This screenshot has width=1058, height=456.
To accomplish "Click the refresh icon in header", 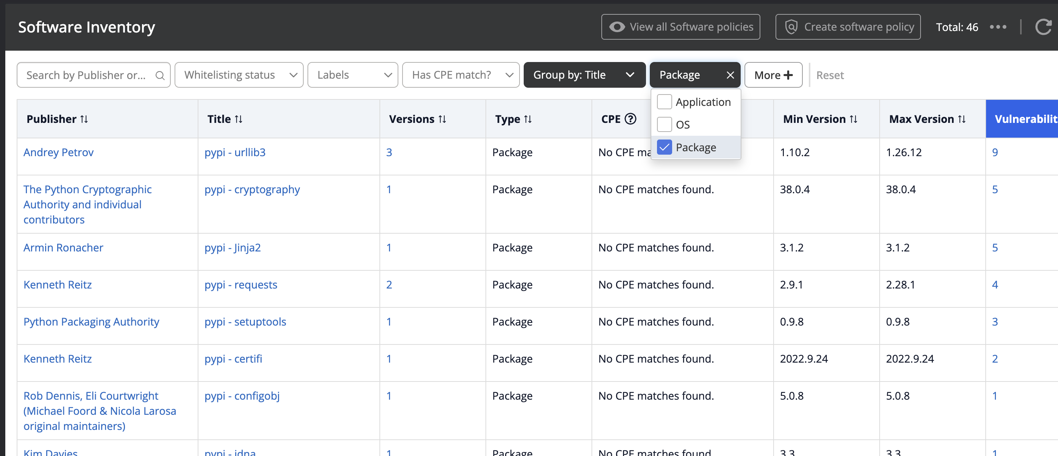I will pos(1043,27).
